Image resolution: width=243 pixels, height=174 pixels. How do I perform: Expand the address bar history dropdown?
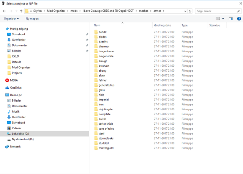(x=185, y=11)
